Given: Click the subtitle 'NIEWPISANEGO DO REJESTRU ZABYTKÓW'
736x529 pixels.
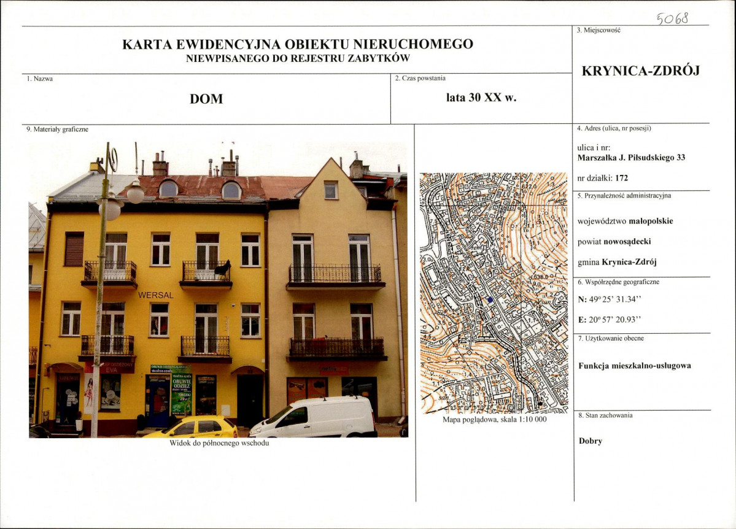Looking at the screenshot, I should pos(298,59).
